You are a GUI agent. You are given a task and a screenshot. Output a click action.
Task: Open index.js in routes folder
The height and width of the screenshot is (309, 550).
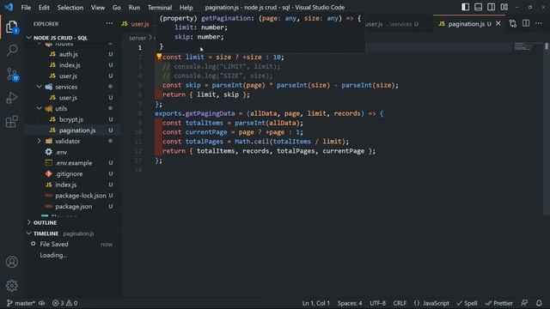[x=70, y=65]
